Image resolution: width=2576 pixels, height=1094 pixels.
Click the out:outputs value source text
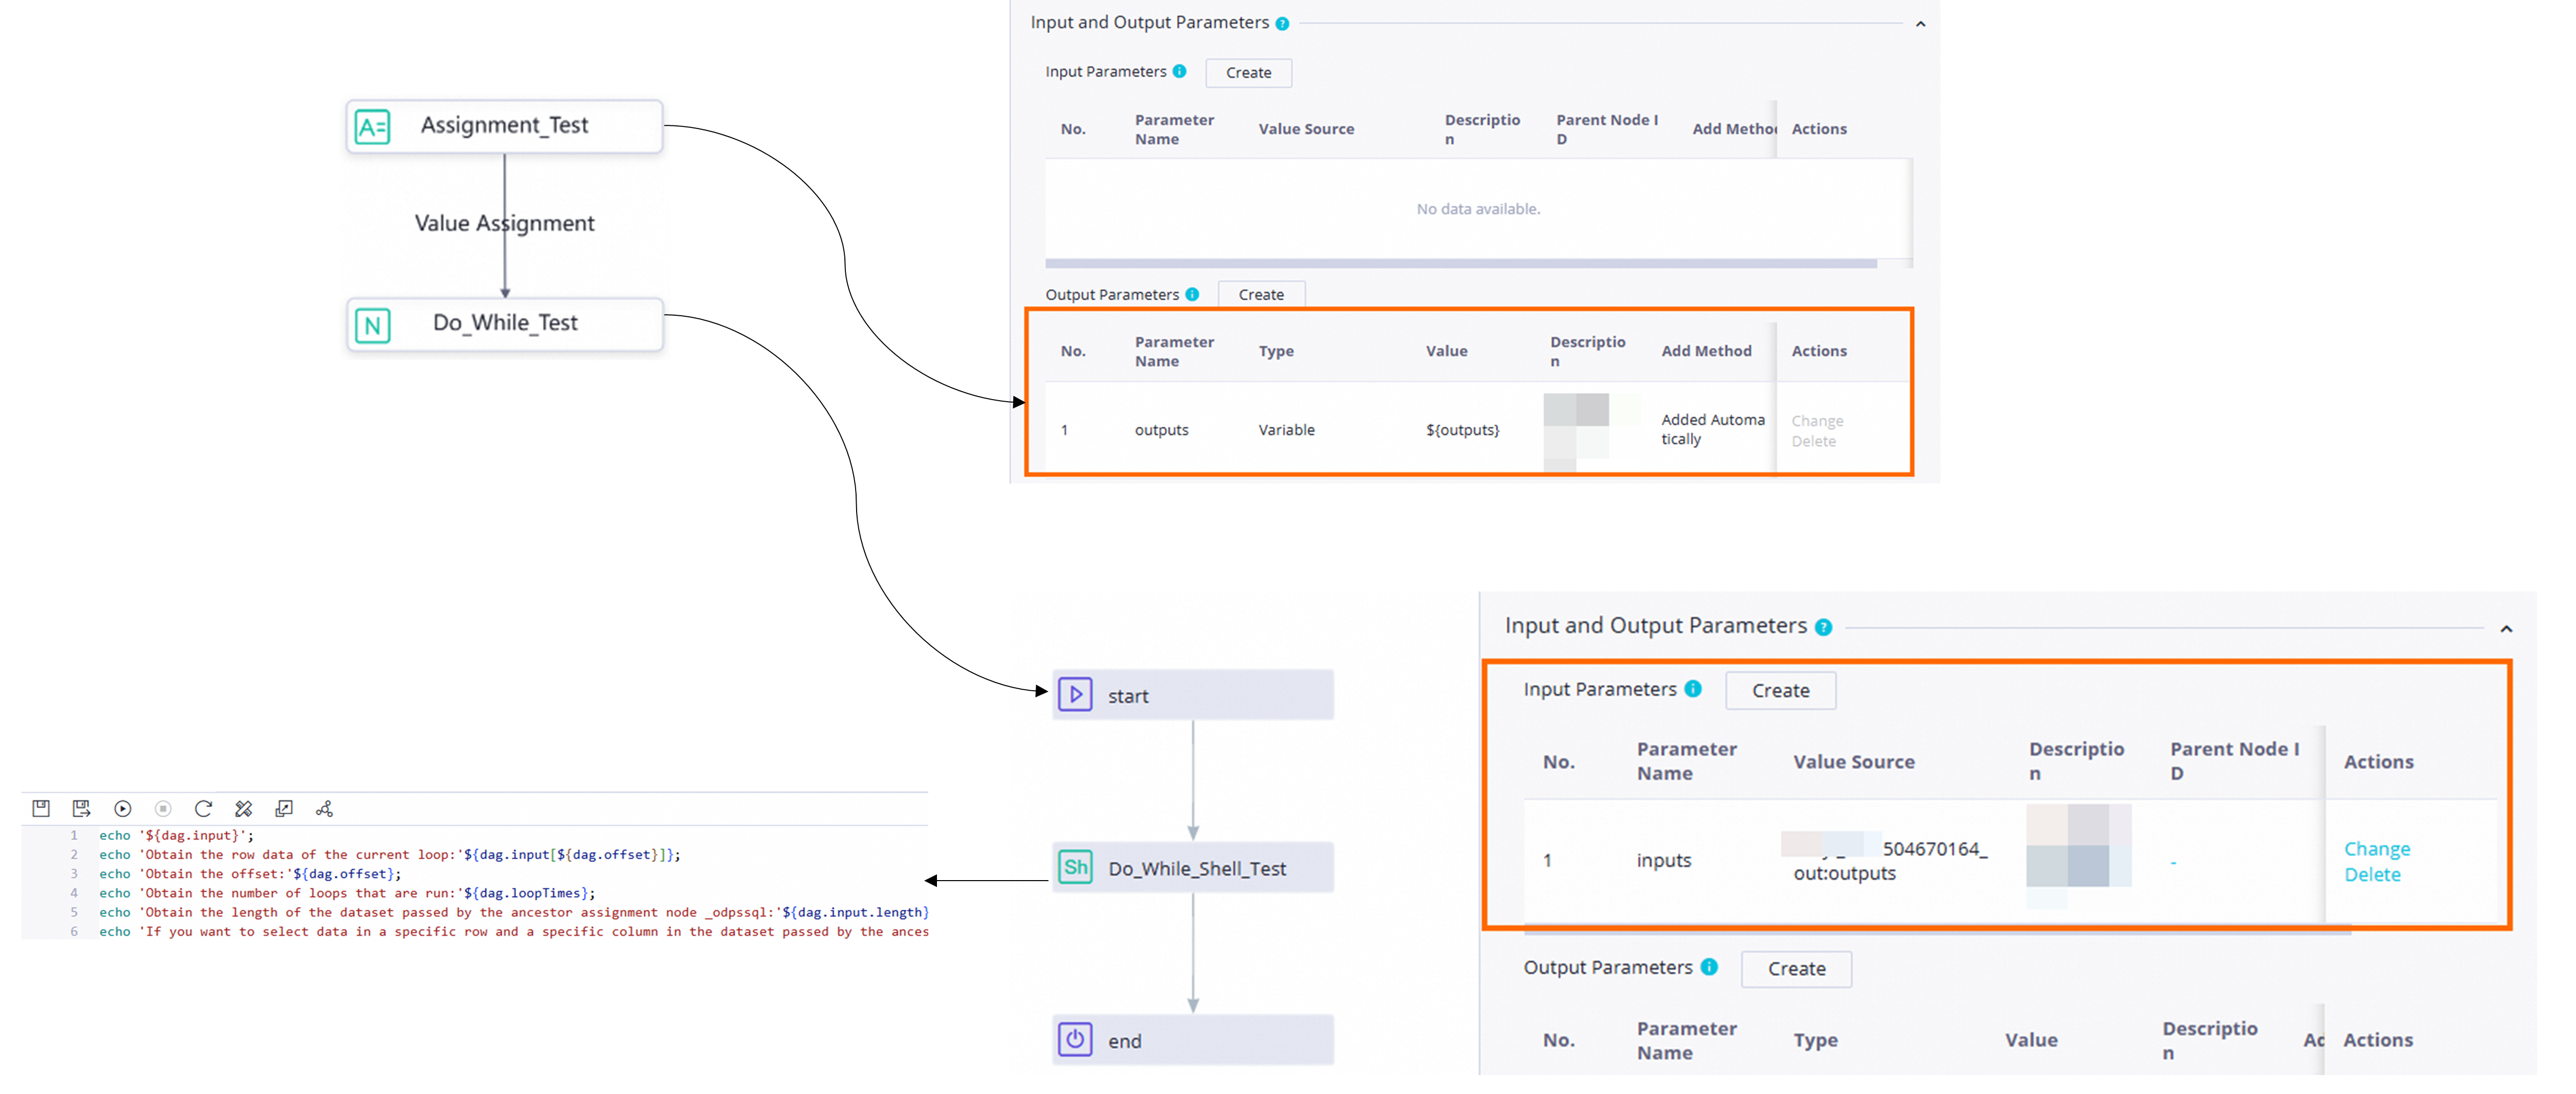point(1844,873)
